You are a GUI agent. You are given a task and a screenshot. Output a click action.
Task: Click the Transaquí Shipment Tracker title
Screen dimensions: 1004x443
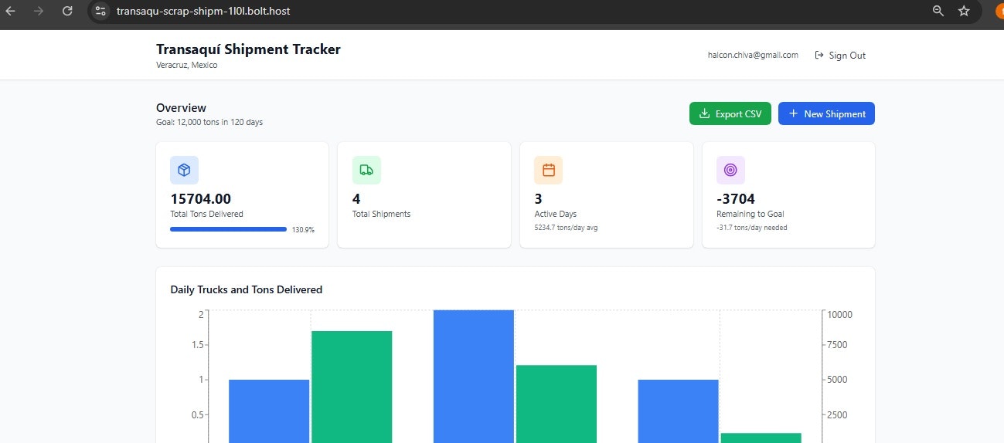(x=248, y=49)
